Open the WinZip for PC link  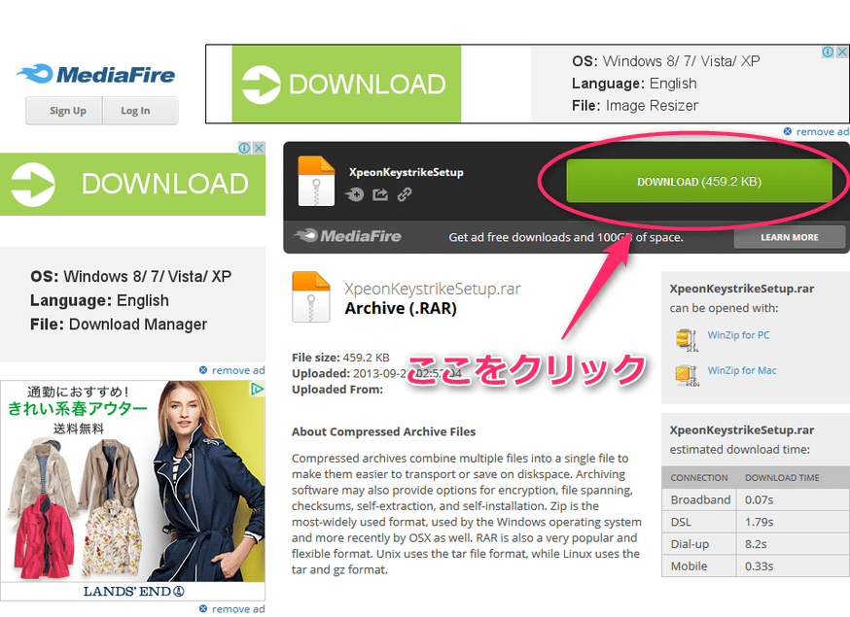click(738, 335)
